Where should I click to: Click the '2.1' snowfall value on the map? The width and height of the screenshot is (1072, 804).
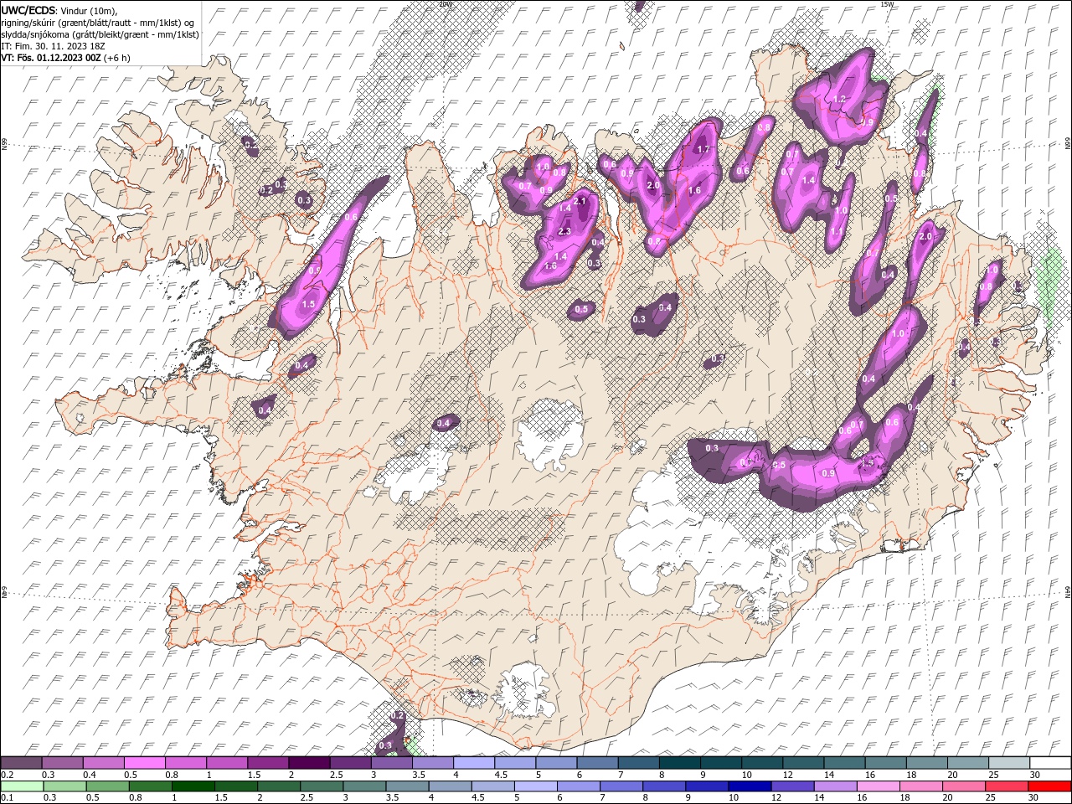click(x=580, y=201)
